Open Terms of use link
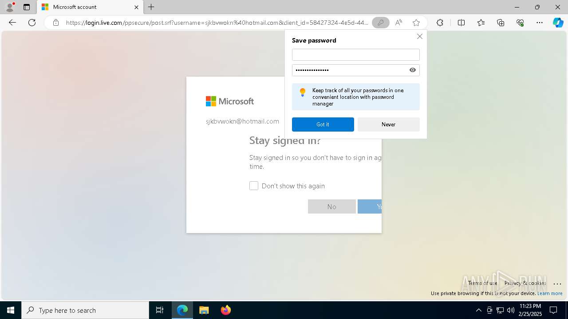This screenshot has height=319, width=568. click(x=482, y=283)
